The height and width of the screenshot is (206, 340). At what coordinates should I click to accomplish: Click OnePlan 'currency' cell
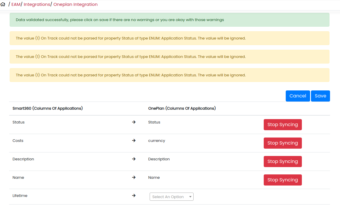click(x=157, y=141)
